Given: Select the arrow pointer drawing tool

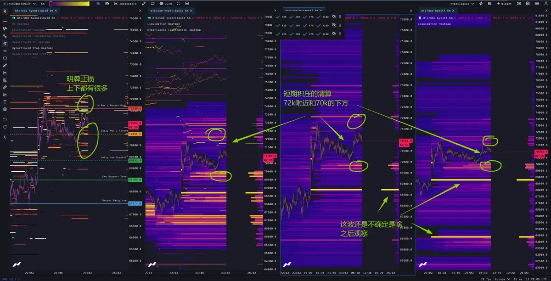Looking at the screenshot, I should click(5, 43).
